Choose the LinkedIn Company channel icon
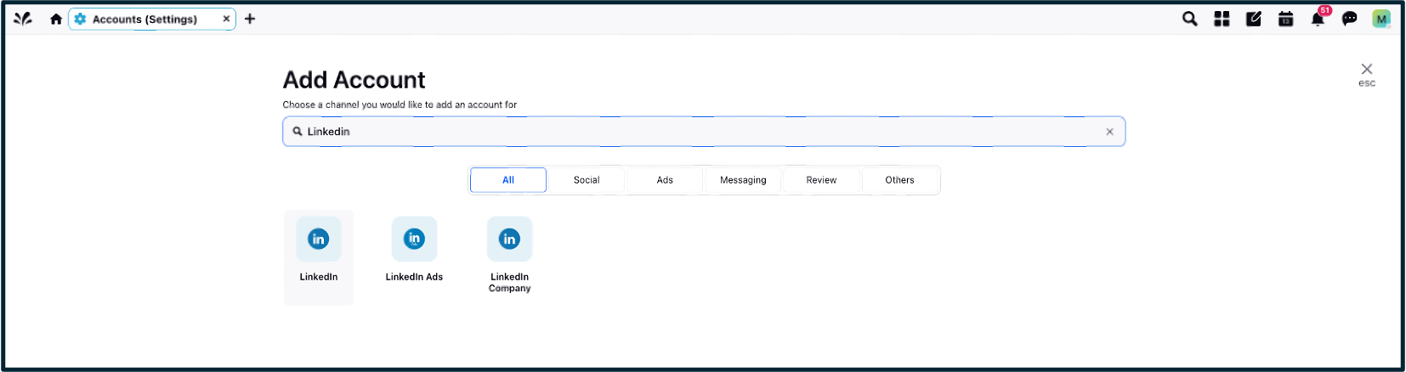 509,239
